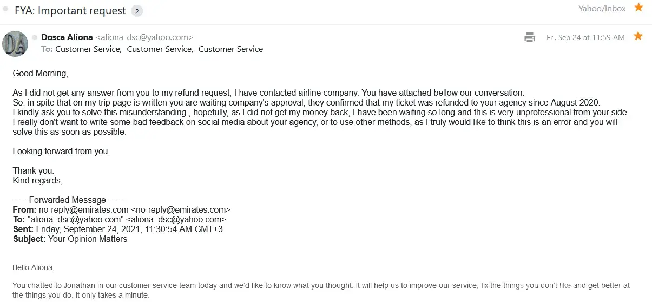The image size is (652, 302).
Task: Click the sender name Dosca Aliona
Action: click(67, 37)
